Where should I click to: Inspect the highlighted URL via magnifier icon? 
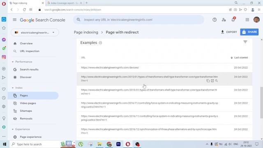217,81
